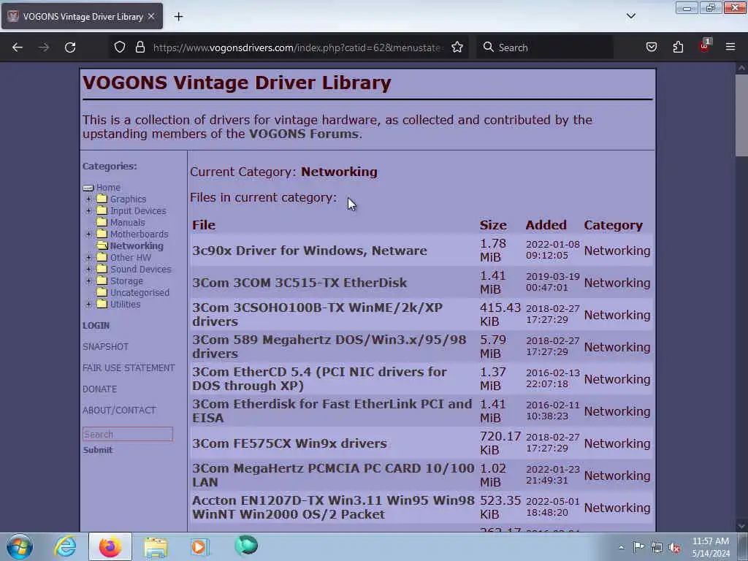This screenshot has height=561, width=748.
Task: Launch Internet Explorer from taskbar
Action: 65,546
